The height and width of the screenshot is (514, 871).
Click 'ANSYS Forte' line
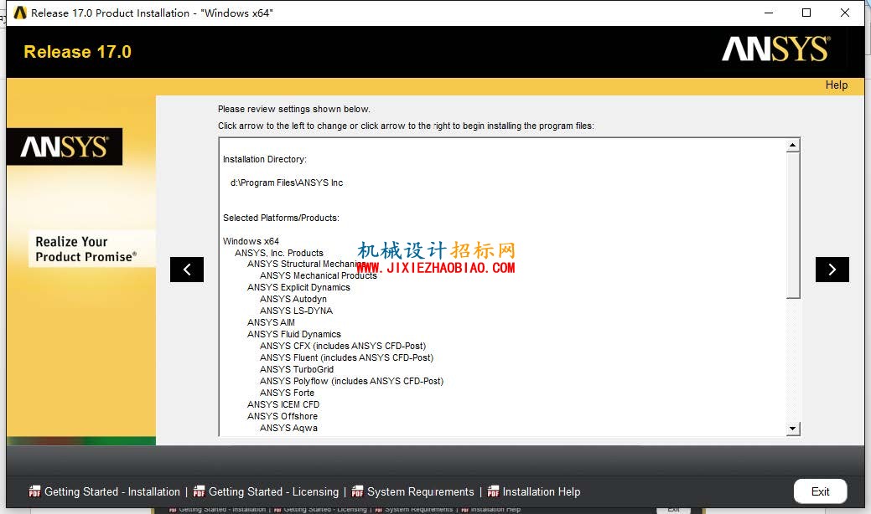pos(288,393)
